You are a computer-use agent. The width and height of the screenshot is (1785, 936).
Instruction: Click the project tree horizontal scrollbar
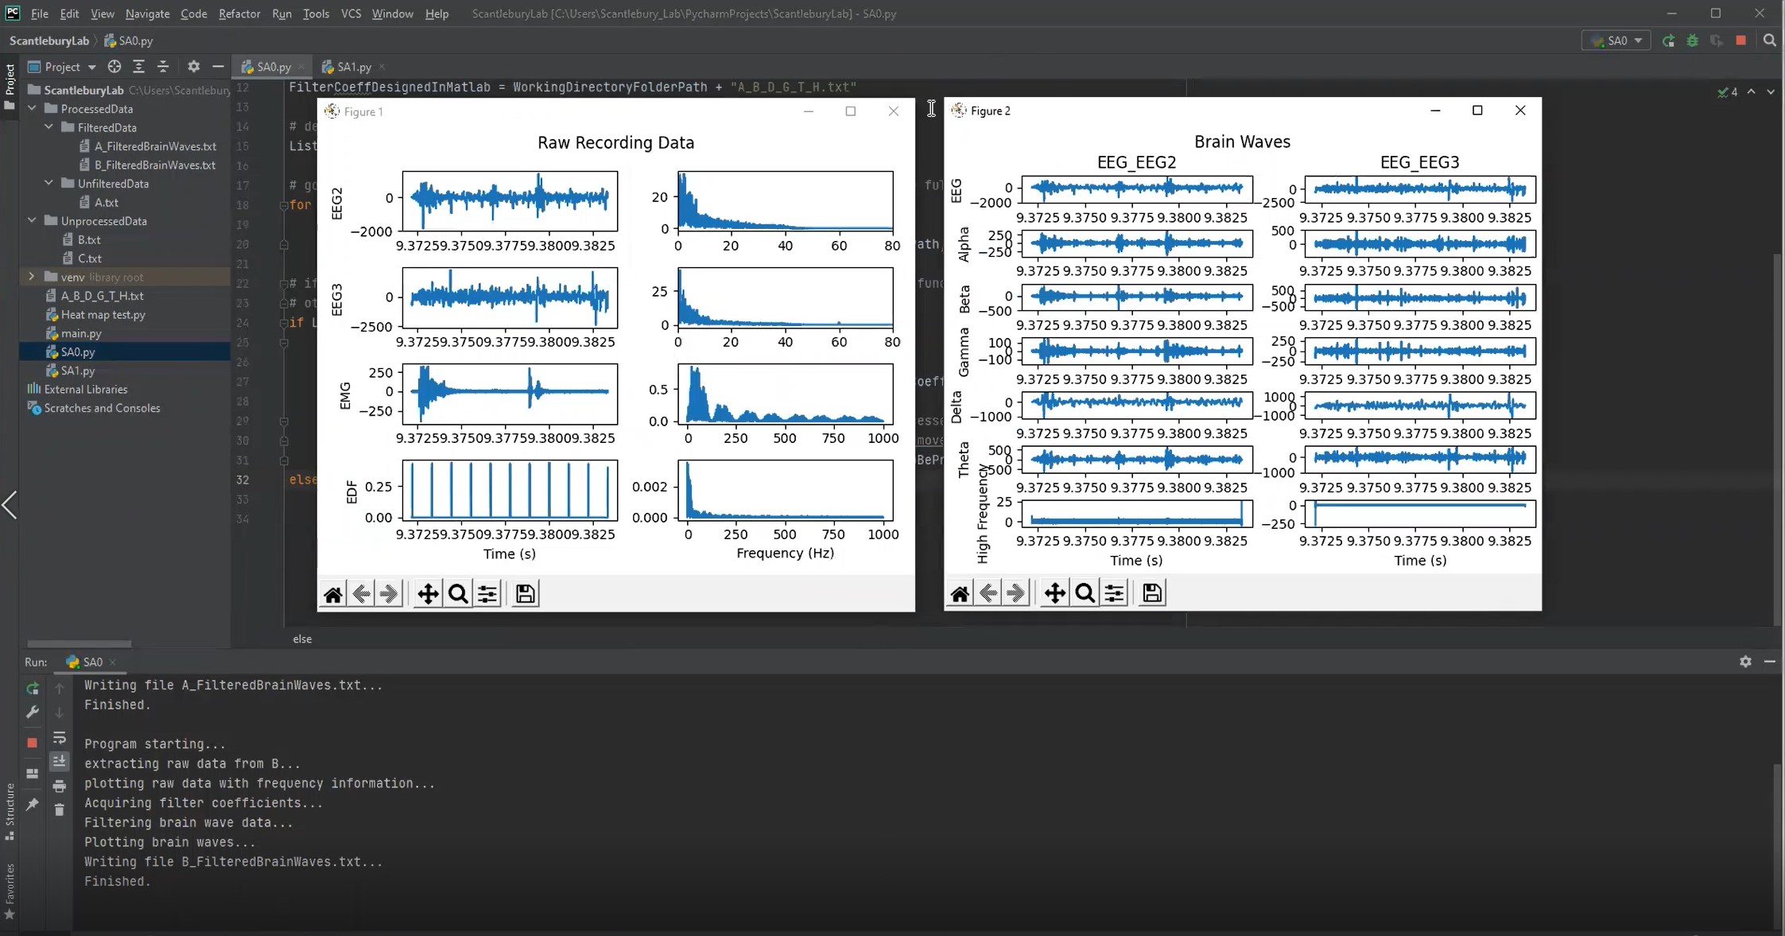80,643
